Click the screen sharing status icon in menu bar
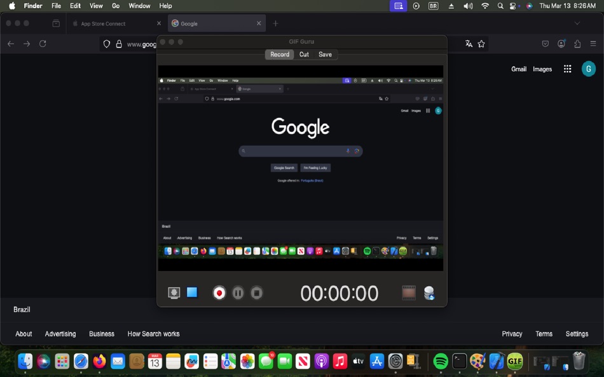This screenshot has width=604, height=377. 398,6
